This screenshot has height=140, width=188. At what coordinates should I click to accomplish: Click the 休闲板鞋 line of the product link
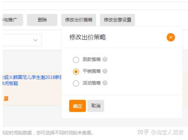pyautogui.click(x=10, y=84)
